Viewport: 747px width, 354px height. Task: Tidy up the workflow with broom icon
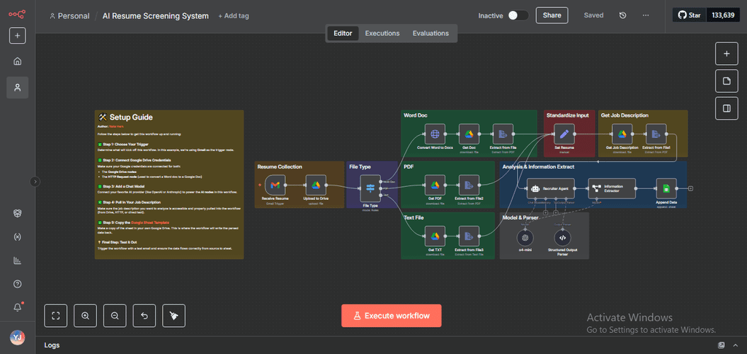[174, 315]
